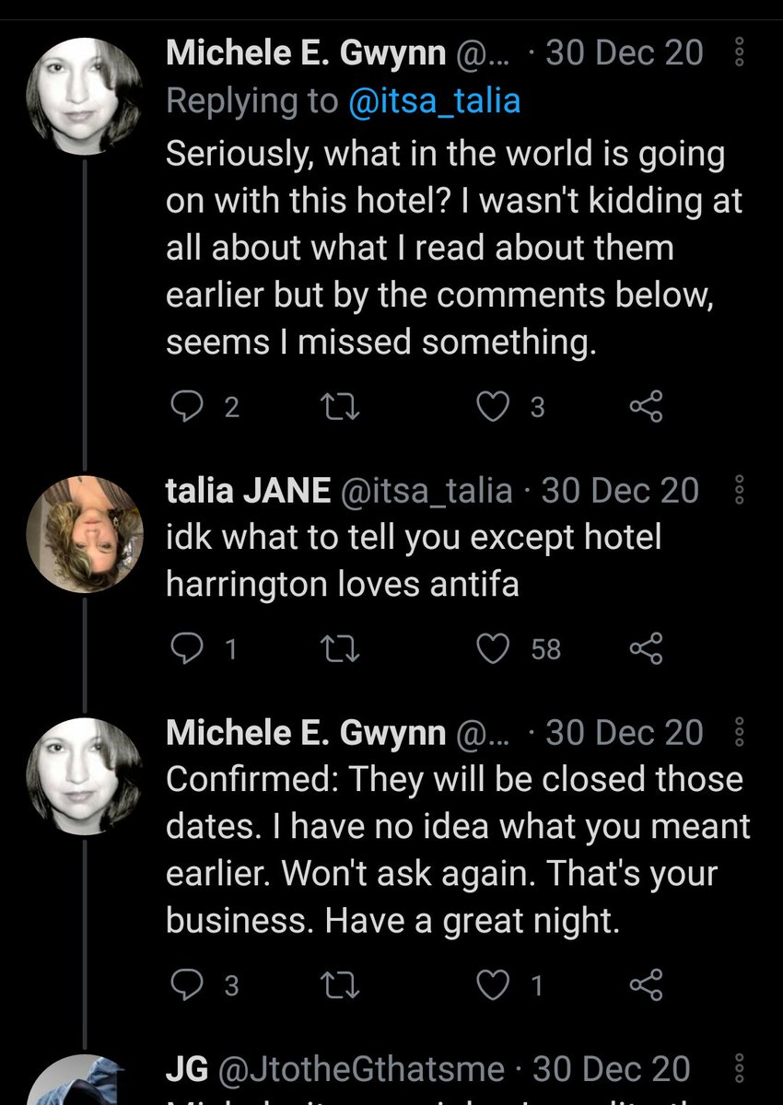The image size is (783, 1105).
Task: Share Michele's first tweet about the hotel
Action: click(645, 407)
